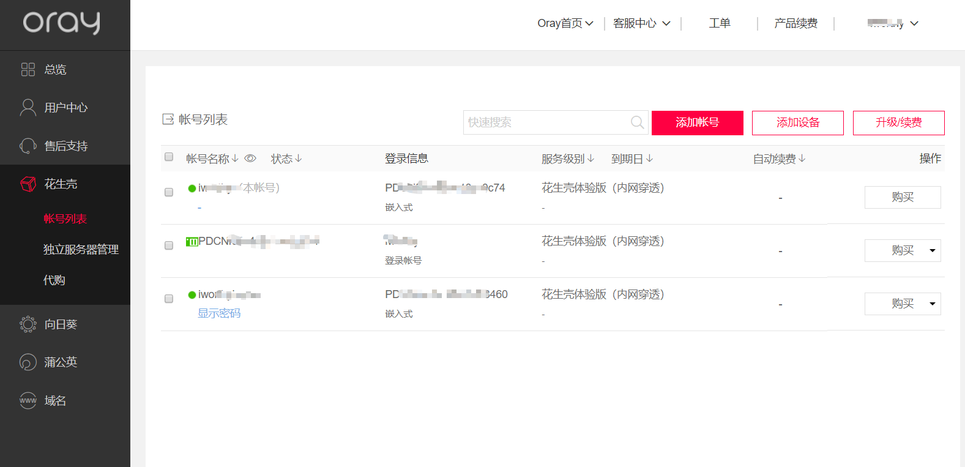Tick the checkbox for 本帐号 row
Viewport: 965px width, 467px height.
[x=169, y=192]
